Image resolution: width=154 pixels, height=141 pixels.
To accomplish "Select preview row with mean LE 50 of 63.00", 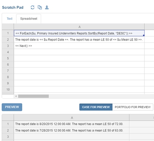I will (72, 130).
